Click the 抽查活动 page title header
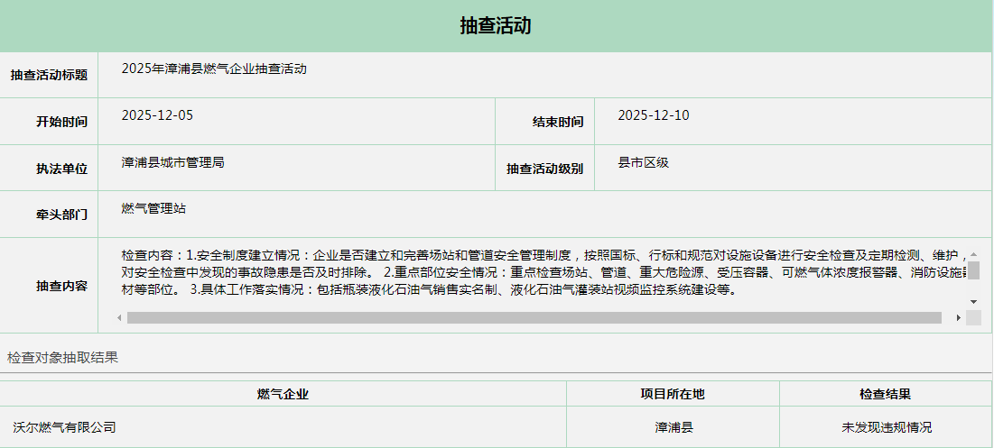The height and width of the screenshot is (448, 994). [x=496, y=25]
